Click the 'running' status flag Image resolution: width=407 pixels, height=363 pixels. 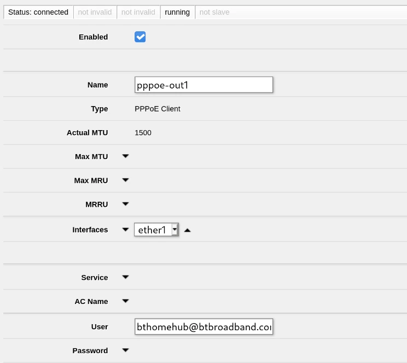click(178, 12)
